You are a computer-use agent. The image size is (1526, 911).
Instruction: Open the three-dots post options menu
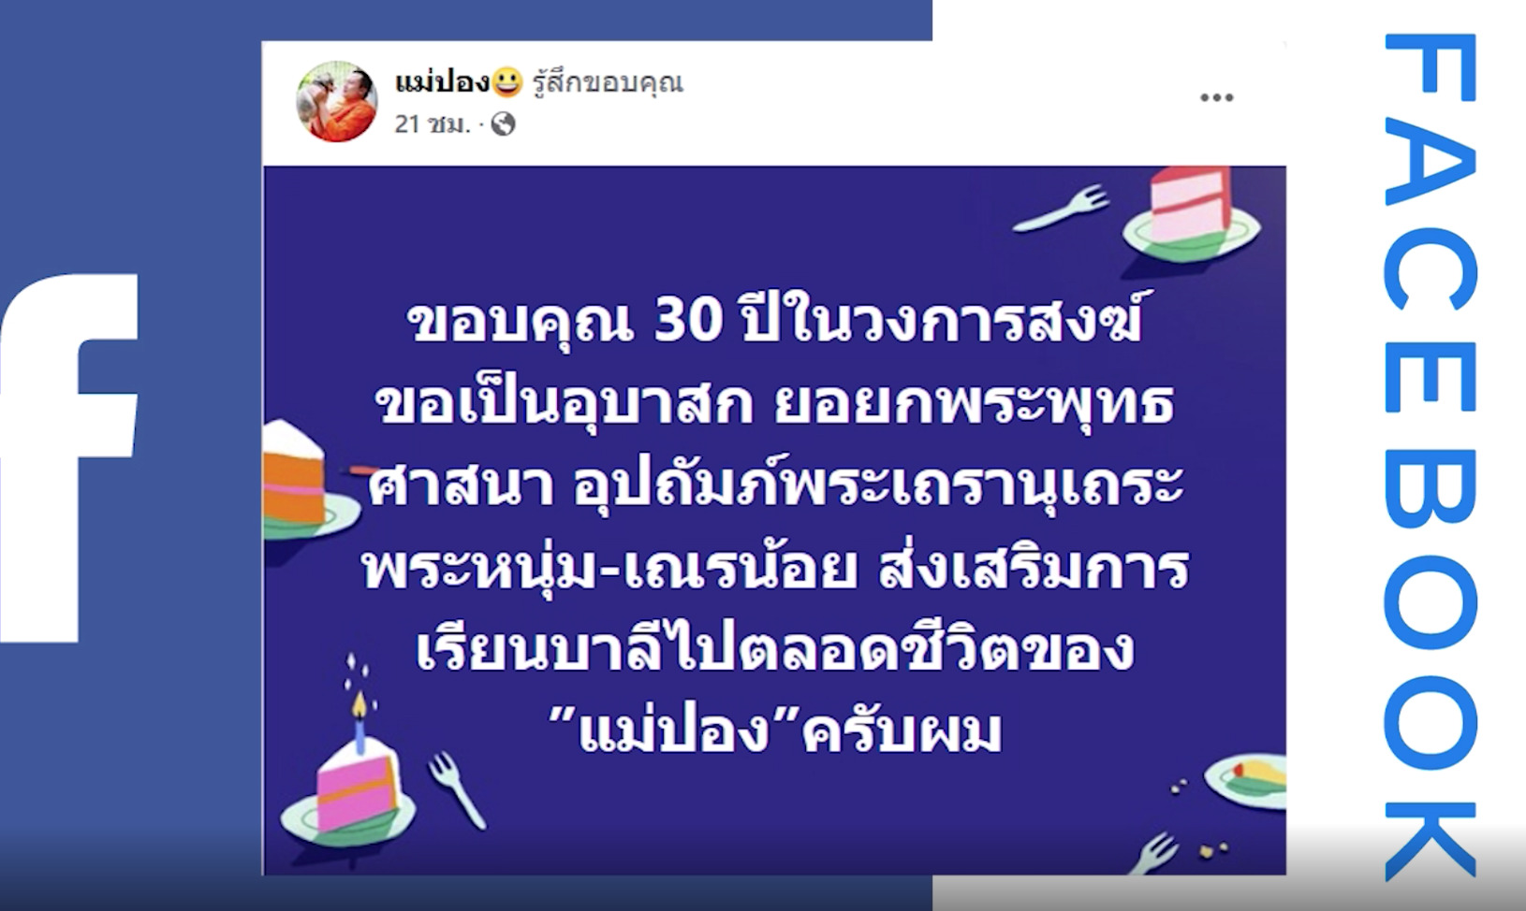click(1216, 97)
